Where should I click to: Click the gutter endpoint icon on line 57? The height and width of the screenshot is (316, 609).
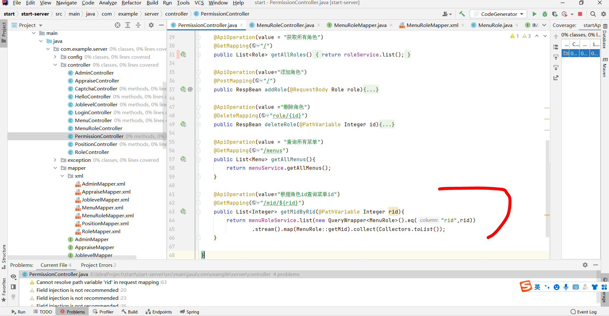(183, 159)
